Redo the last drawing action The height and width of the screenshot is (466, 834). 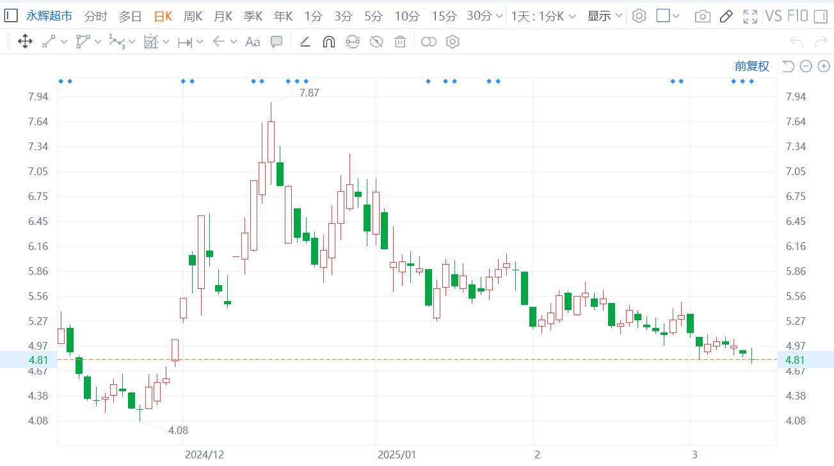point(821,42)
